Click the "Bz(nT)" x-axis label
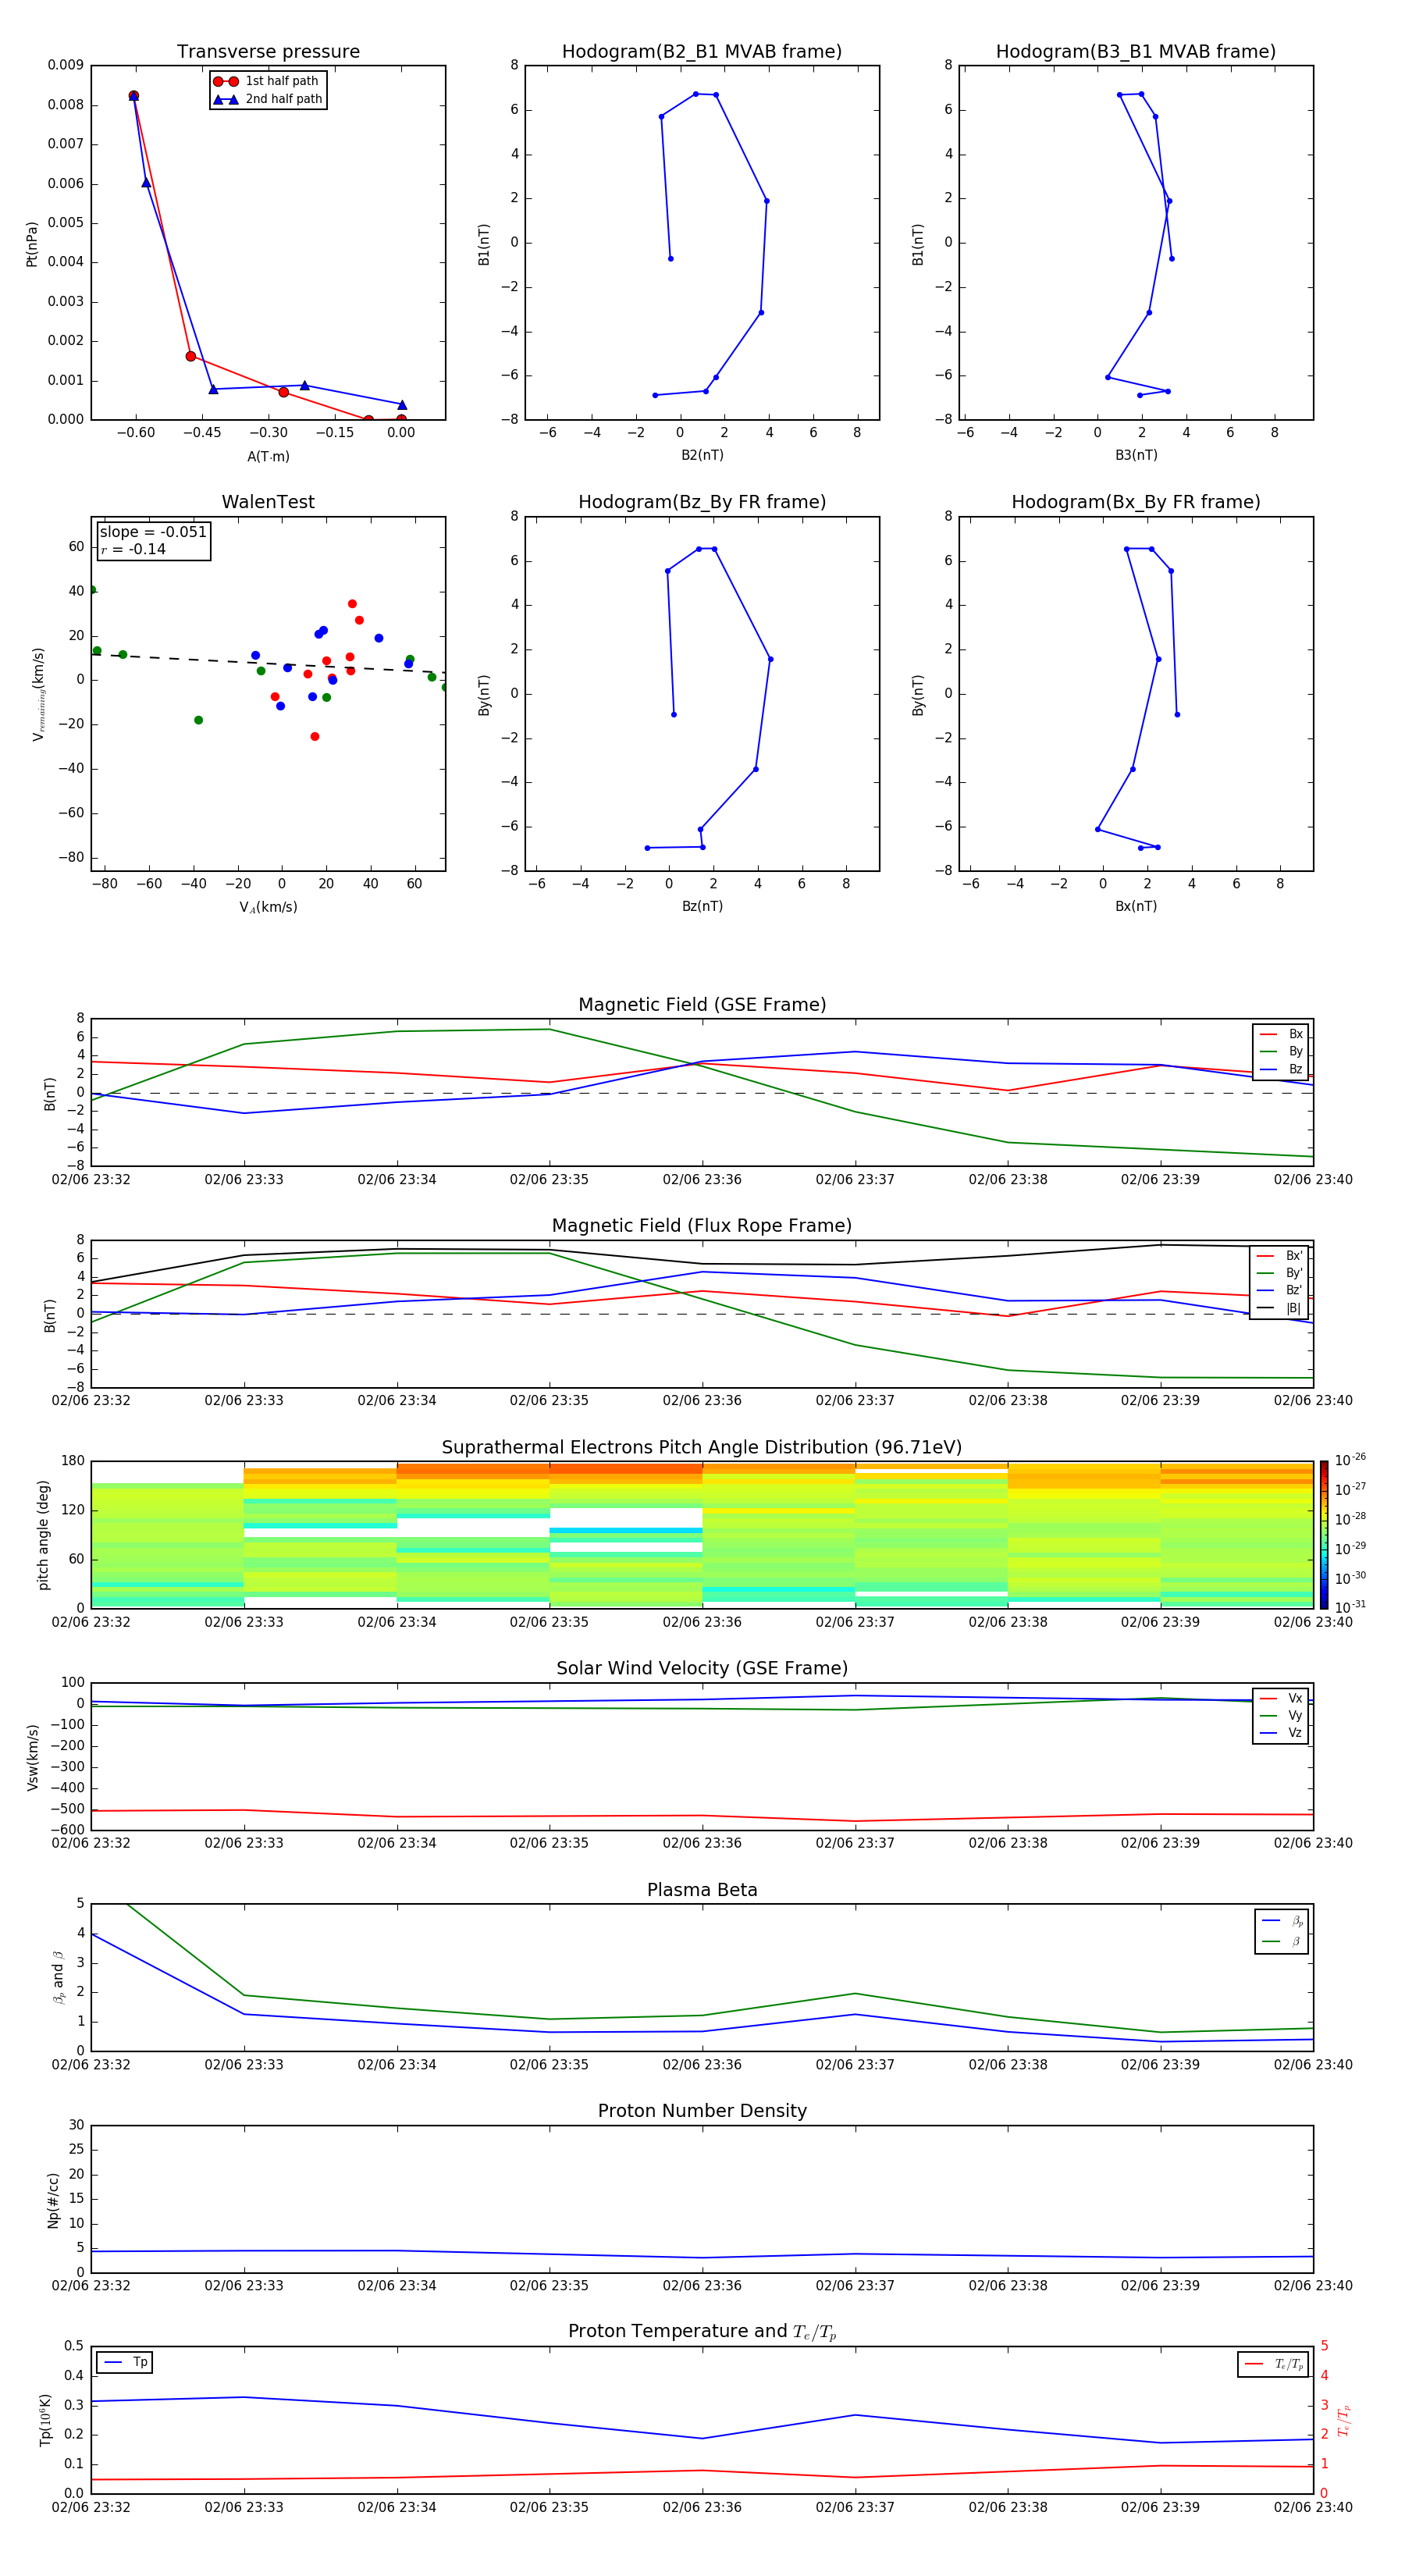This screenshot has width=1405, height=2576. 702,906
